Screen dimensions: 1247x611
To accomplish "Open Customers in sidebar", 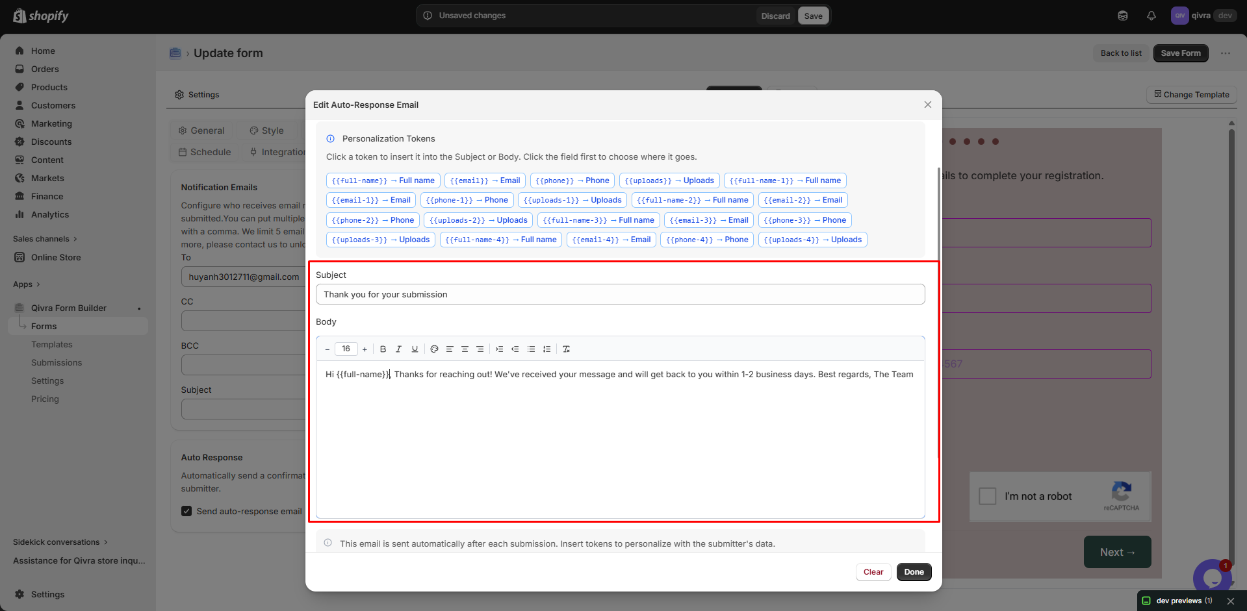I will click(x=53, y=105).
